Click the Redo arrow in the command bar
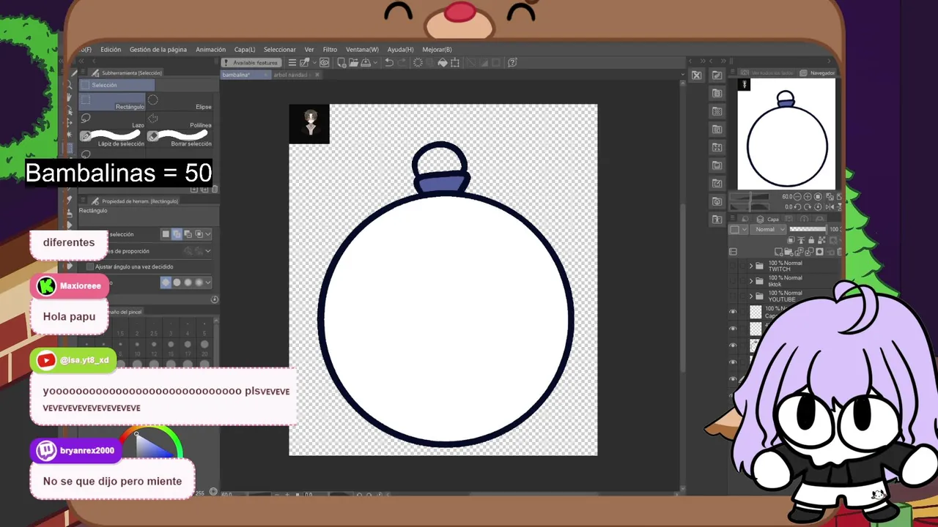This screenshot has height=527, width=938. point(402,63)
